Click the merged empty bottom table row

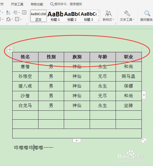77,133
